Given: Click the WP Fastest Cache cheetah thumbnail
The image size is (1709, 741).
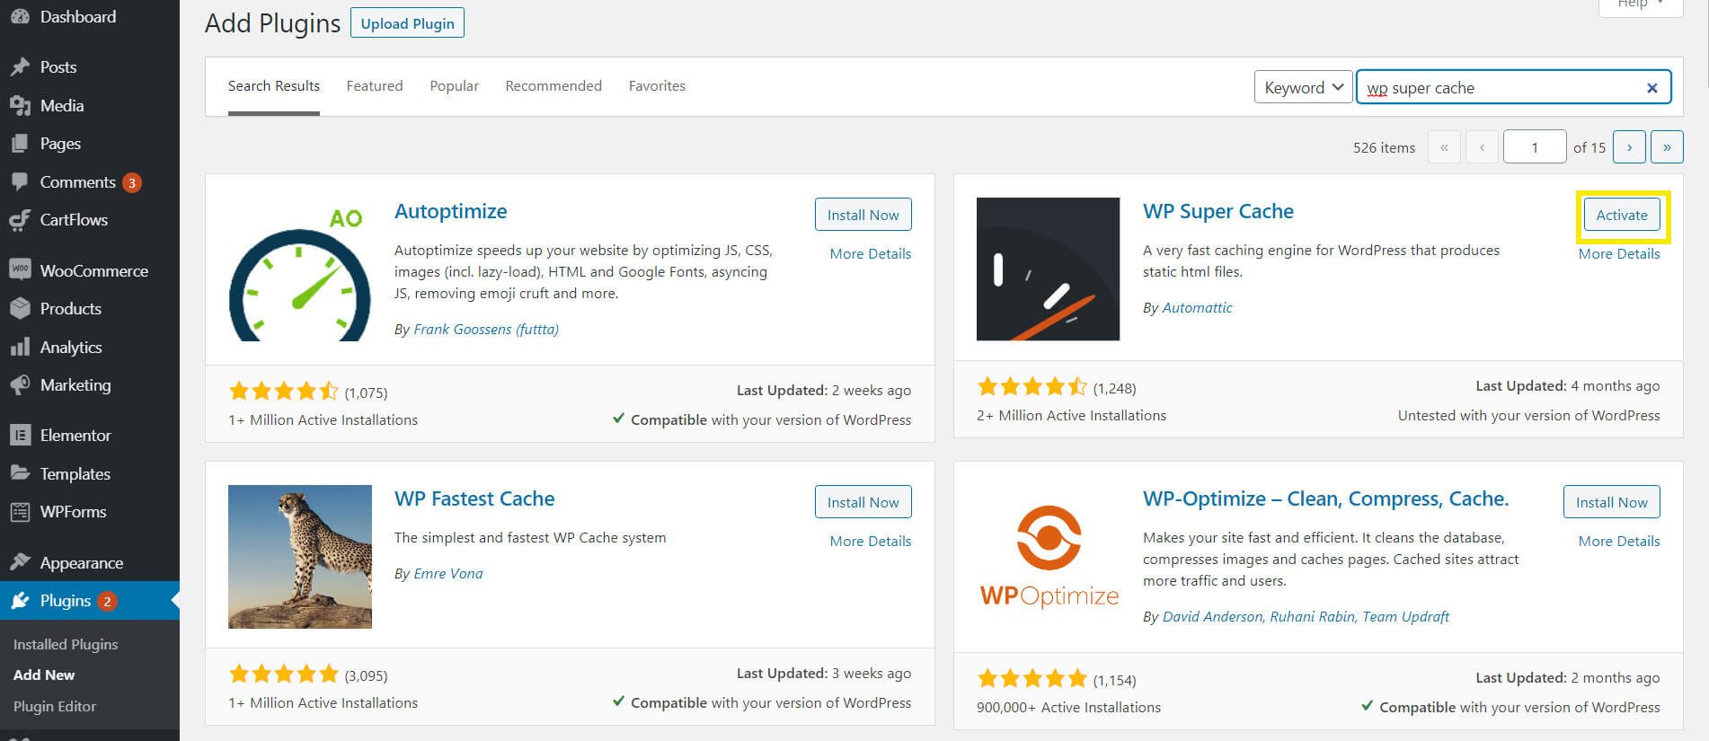Looking at the screenshot, I should tap(300, 557).
